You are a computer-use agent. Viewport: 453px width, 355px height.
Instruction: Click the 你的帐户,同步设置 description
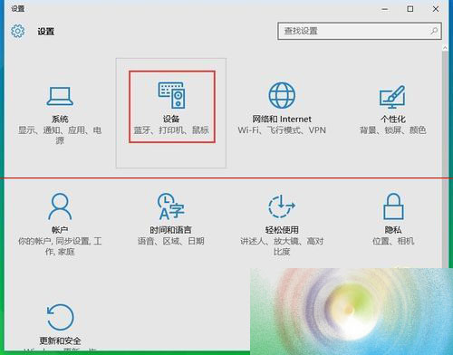click(60, 246)
